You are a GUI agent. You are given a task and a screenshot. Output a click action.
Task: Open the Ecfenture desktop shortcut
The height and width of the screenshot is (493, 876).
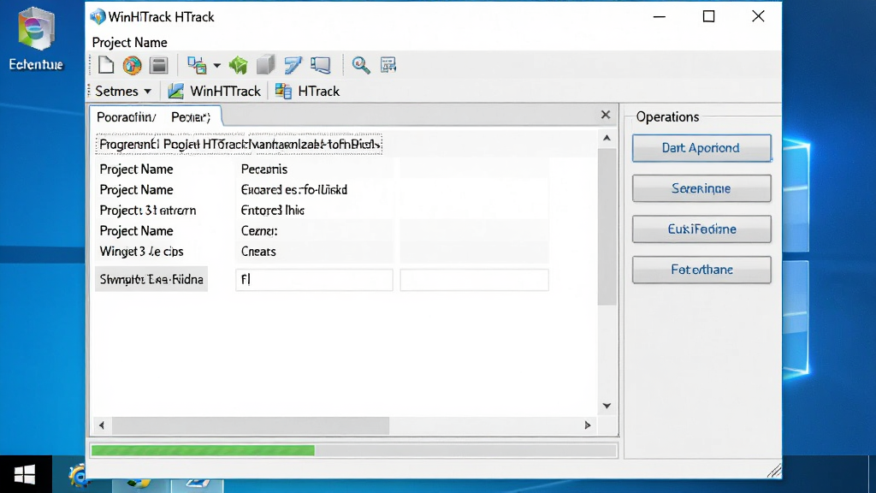click(x=36, y=39)
